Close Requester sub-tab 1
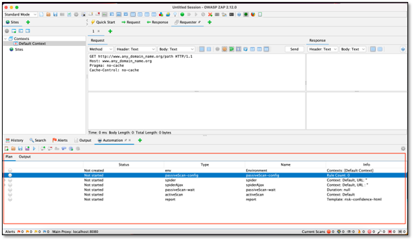Viewport: 414px width, 241px height. pyautogui.click(x=99, y=31)
